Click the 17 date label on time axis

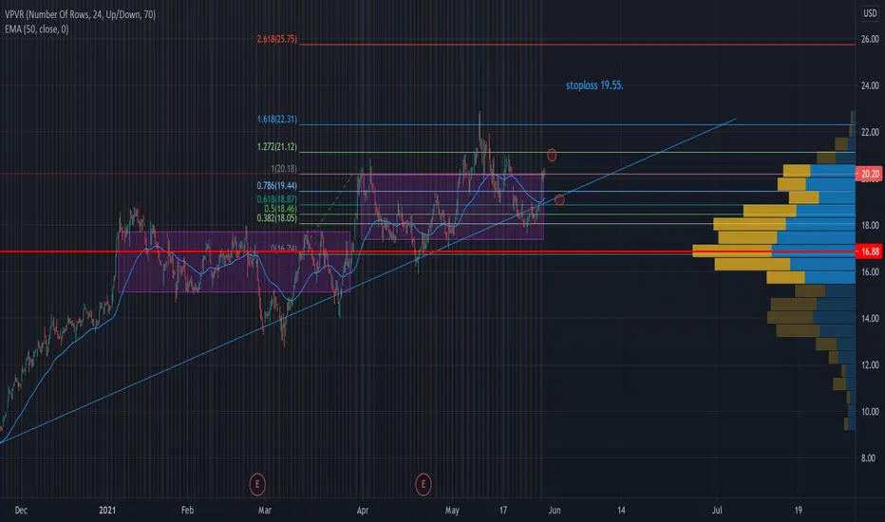click(x=503, y=511)
